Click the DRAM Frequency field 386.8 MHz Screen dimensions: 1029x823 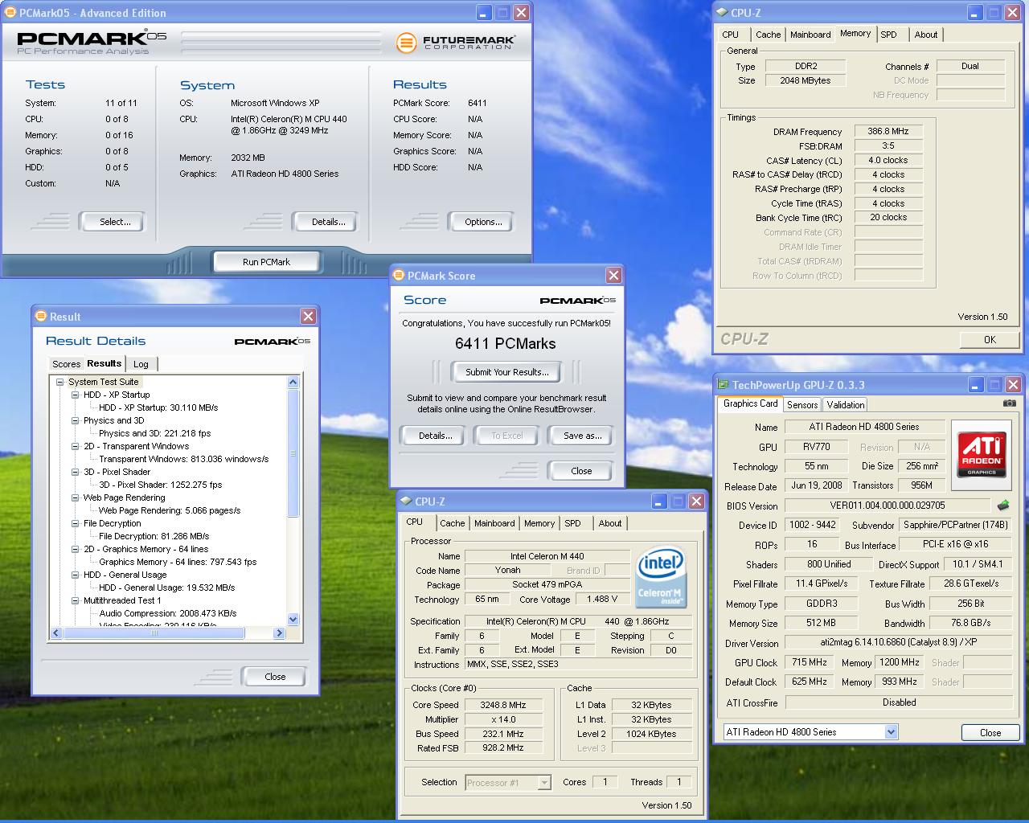[x=888, y=131]
